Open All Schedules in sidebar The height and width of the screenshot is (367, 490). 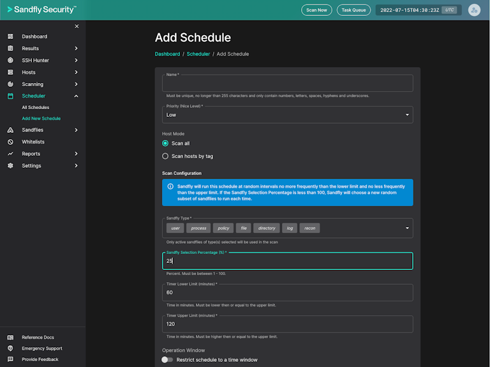coord(35,107)
